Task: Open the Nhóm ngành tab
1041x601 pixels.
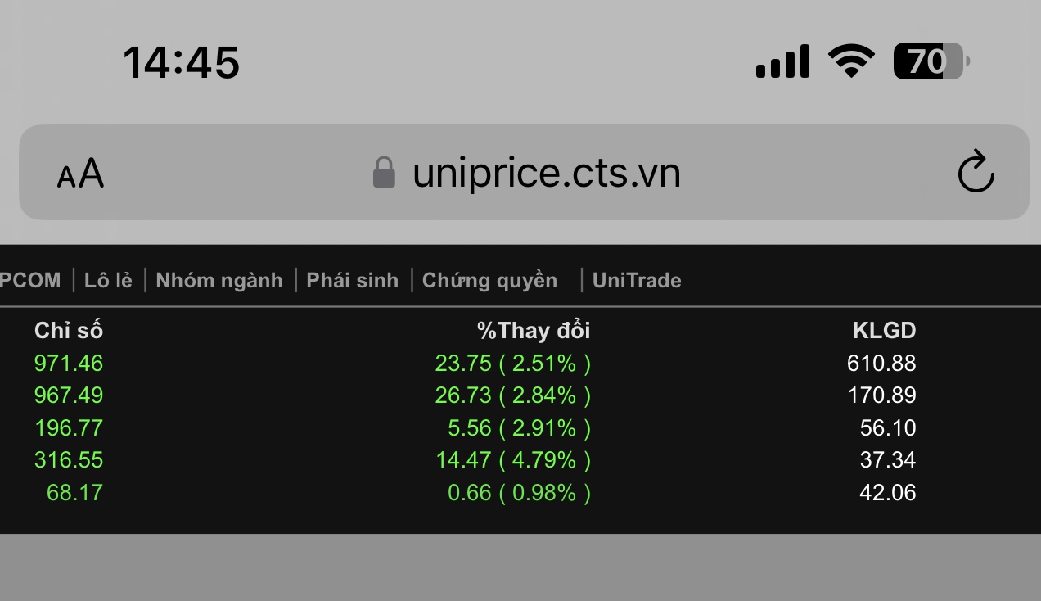Action: point(219,280)
